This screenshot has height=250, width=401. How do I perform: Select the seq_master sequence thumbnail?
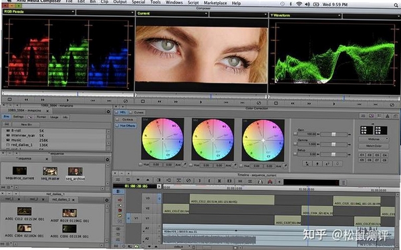(50, 171)
